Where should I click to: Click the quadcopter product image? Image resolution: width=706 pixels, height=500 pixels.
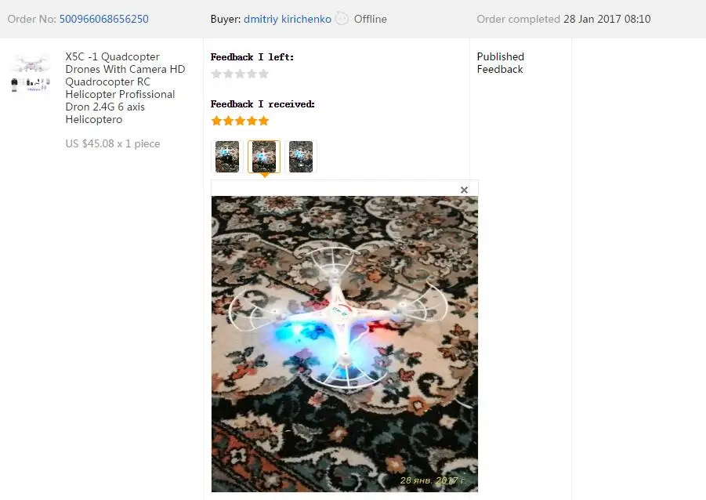point(30,73)
